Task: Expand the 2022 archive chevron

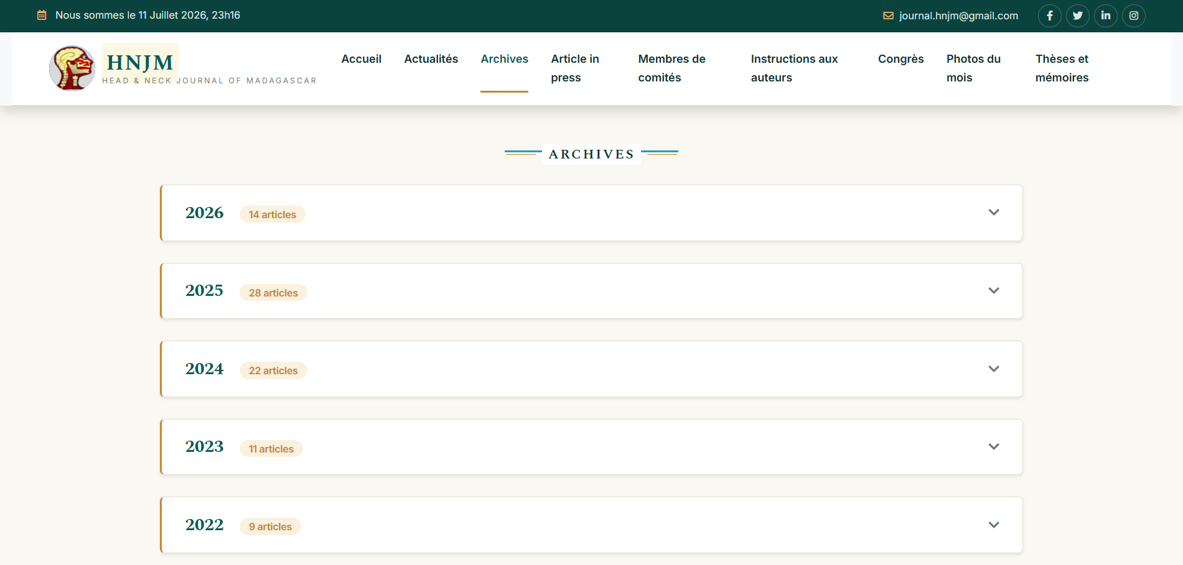Action: (994, 525)
